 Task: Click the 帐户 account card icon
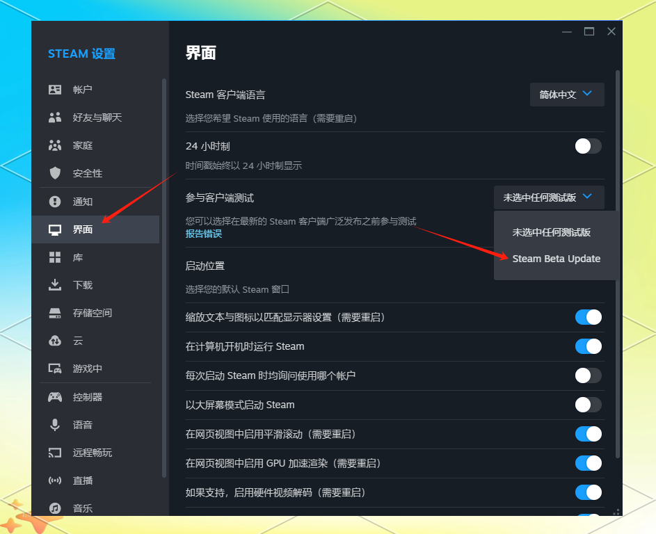[x=55, y=90]
